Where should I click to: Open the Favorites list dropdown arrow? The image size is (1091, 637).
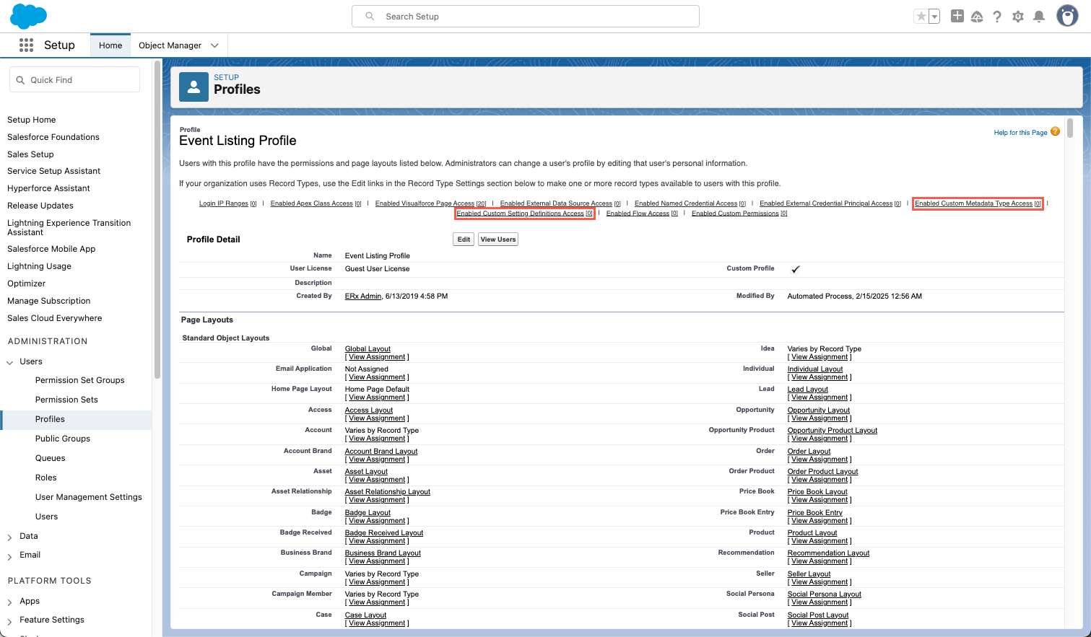coord(934,17)
